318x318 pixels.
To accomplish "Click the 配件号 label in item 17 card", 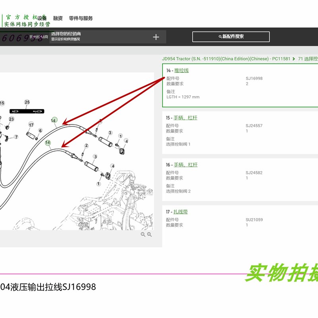I will click(x=173, y=220).
